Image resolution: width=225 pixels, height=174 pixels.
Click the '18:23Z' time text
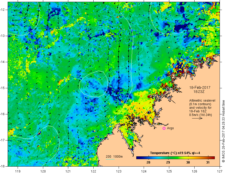tap(199, 92)
